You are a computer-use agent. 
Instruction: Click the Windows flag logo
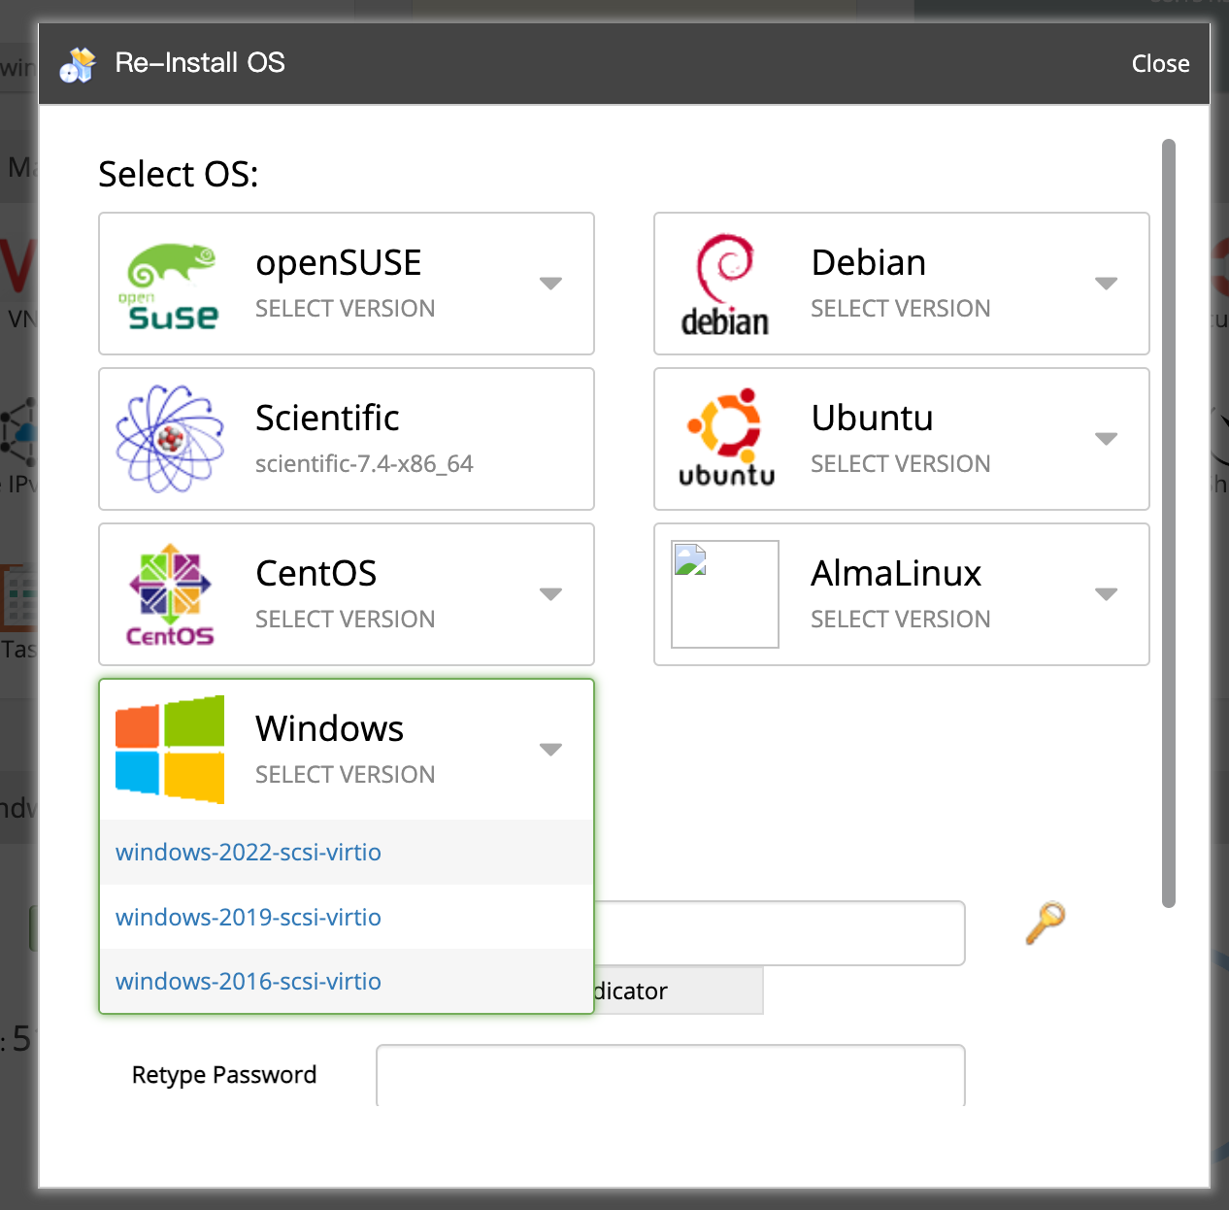click(x=170, y=749)
